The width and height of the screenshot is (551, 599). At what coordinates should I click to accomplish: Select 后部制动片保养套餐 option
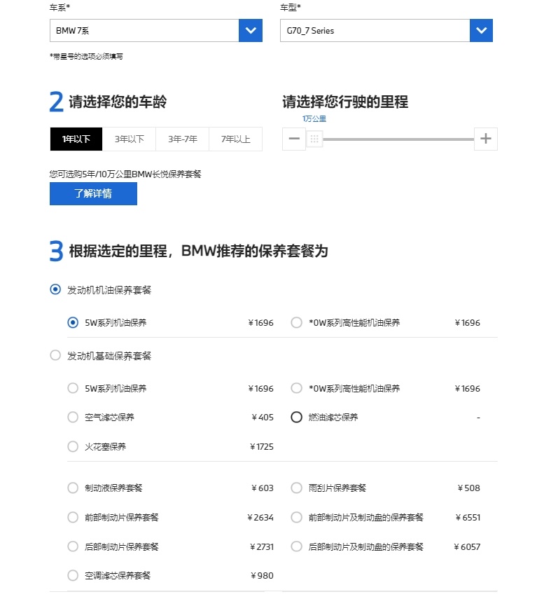pos(73,546)
